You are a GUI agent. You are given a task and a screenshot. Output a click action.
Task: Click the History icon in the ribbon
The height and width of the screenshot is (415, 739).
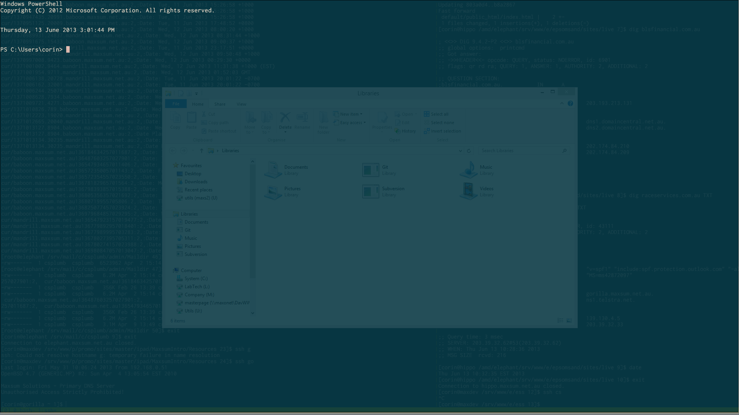point(406,131)
